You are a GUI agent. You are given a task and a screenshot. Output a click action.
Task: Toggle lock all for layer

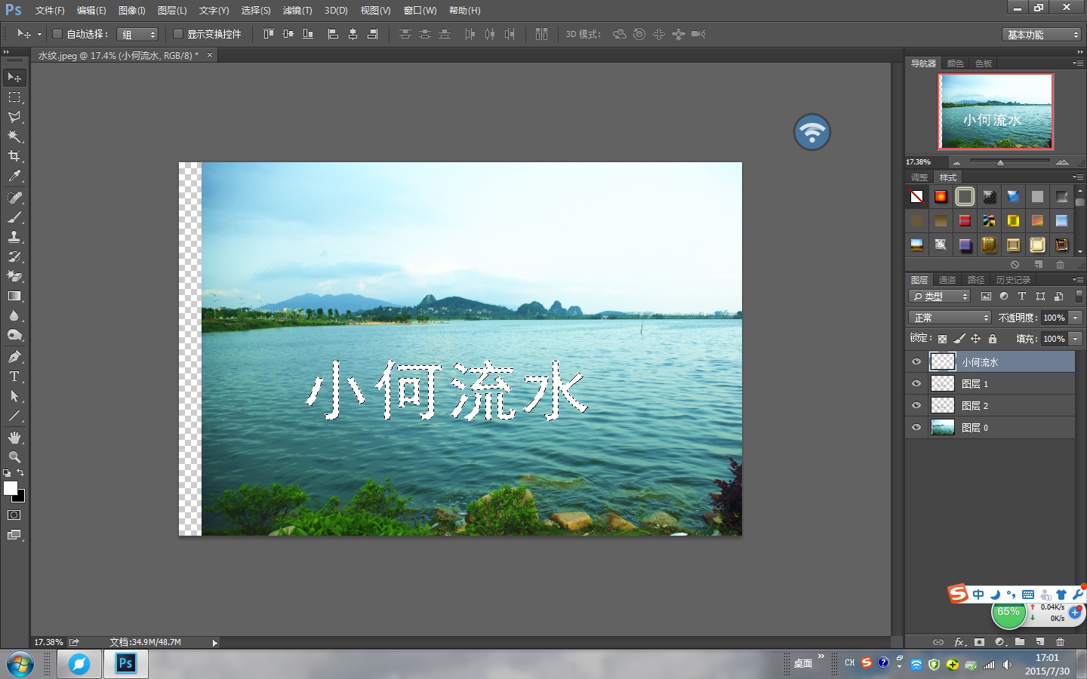(x=993, y=339)
